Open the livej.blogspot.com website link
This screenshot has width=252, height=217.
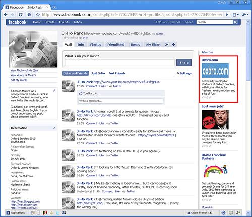25,201
